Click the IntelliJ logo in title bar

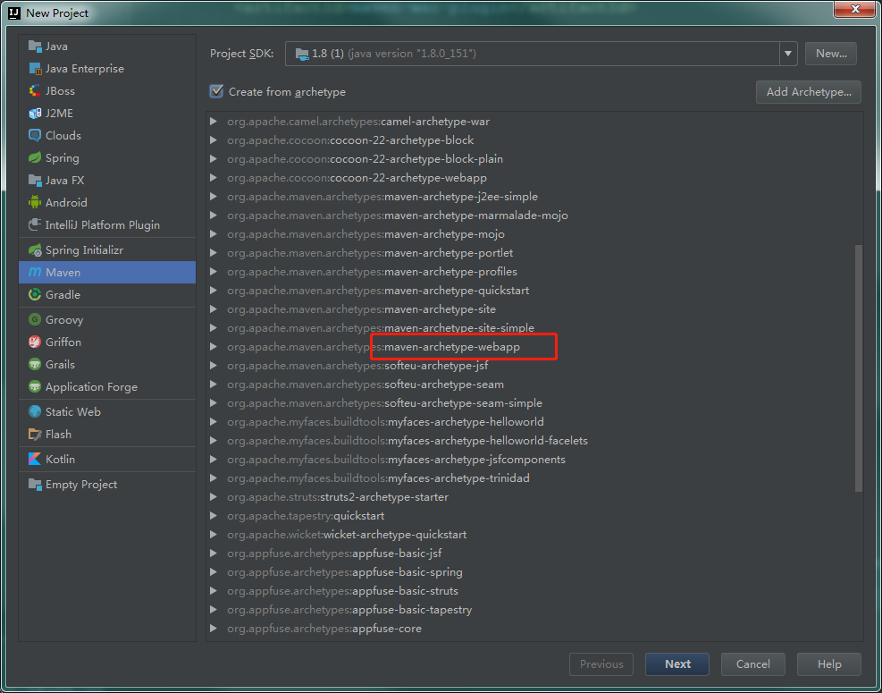pyautogui.click(x=14, y=13)
